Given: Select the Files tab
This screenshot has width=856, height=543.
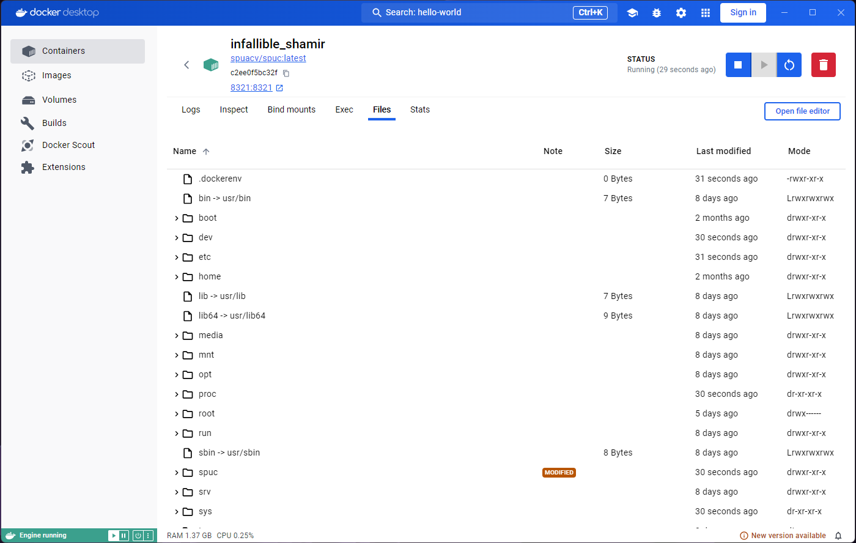Looking at the screenshot, I should coord(382,109).
